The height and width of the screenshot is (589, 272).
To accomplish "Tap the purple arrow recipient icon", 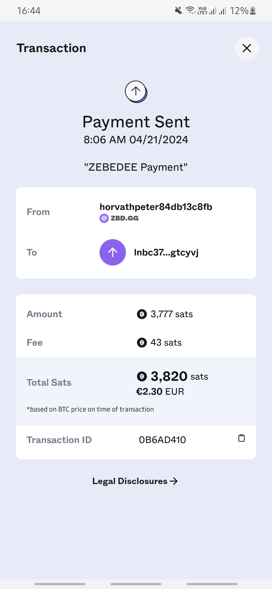I will tap(113, 252).
